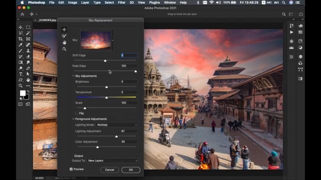Select the Hand tool in the left toolbar

click(28, 80)
